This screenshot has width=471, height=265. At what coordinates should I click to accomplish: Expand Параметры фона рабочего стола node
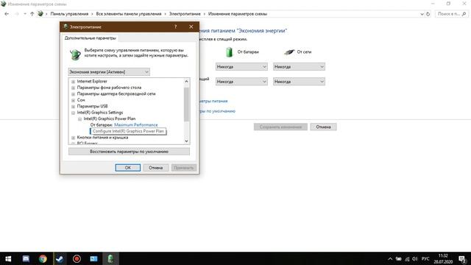(x=73, y=88)
